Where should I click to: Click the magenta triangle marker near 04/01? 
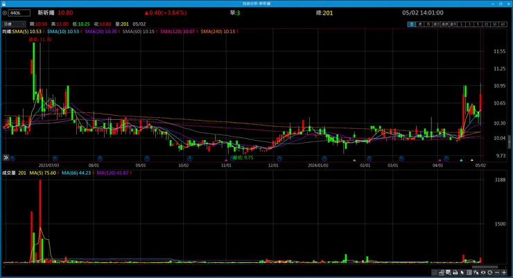440,160
